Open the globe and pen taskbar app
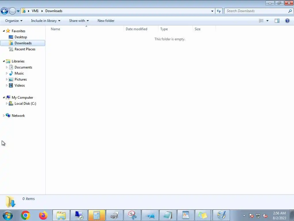Image resolution: width=294 pixels, height=221 pixels. 221,215
